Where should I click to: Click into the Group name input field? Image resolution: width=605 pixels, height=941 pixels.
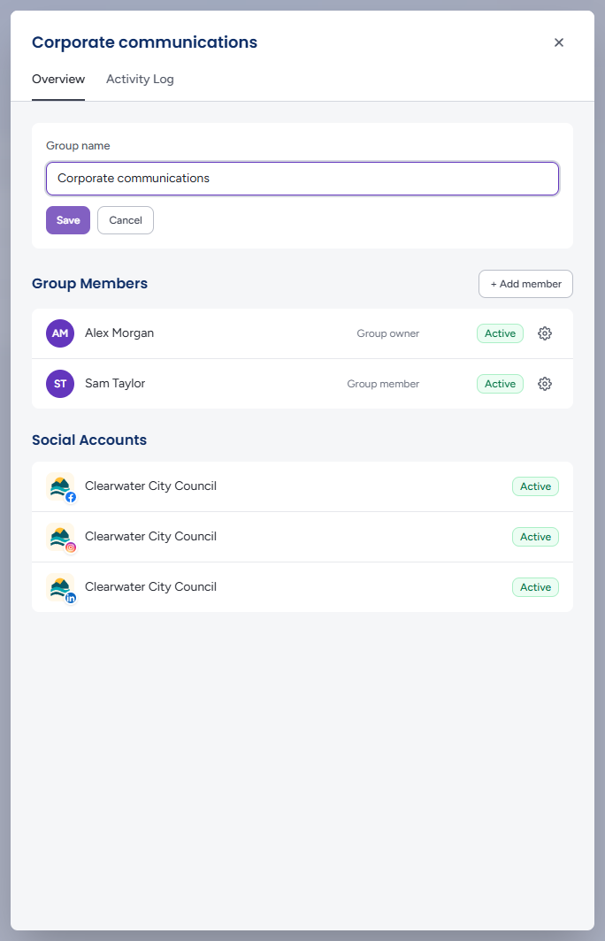[302, 179]
